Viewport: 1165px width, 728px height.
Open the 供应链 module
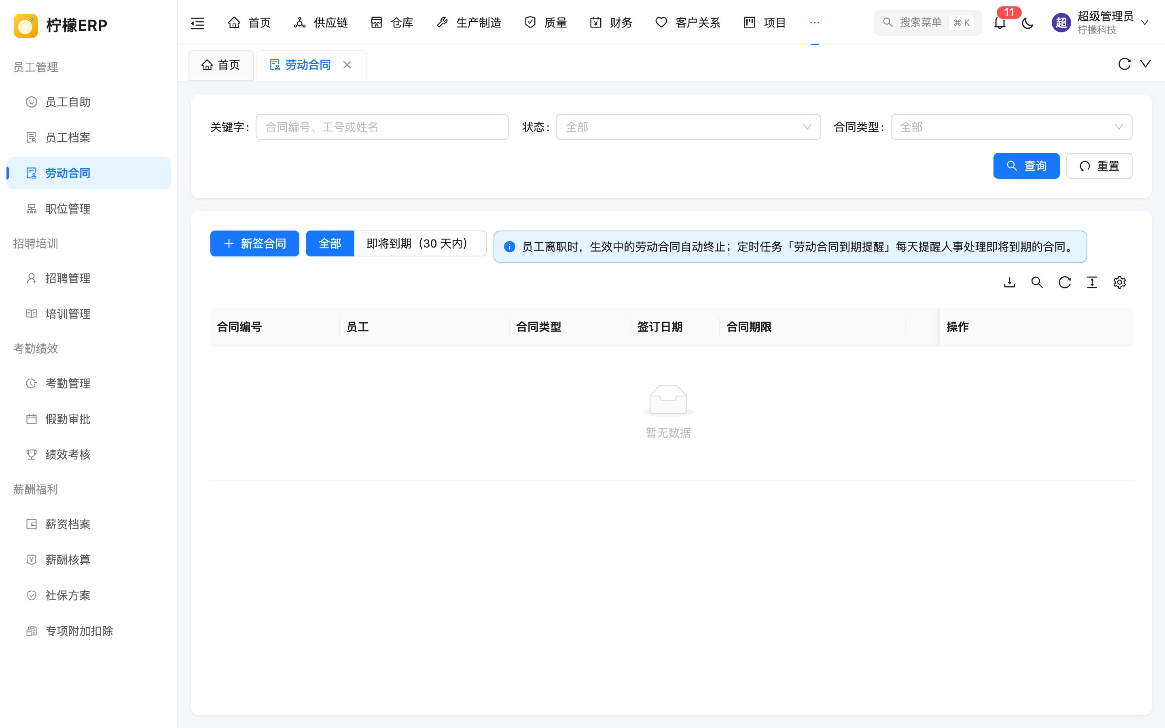click(321, 23)
